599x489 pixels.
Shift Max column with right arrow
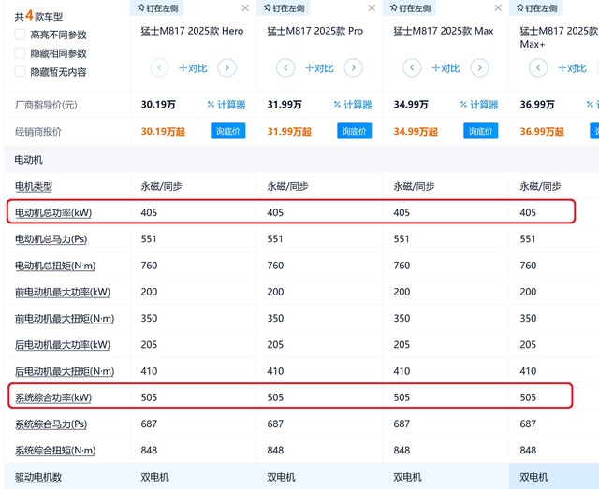[x=480, y=68]
